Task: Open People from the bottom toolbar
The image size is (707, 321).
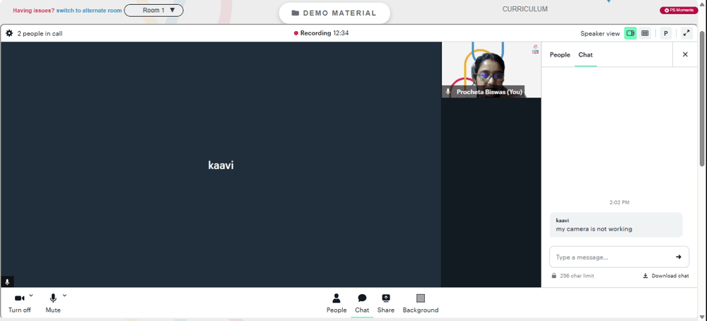Action: coord(337,303)
